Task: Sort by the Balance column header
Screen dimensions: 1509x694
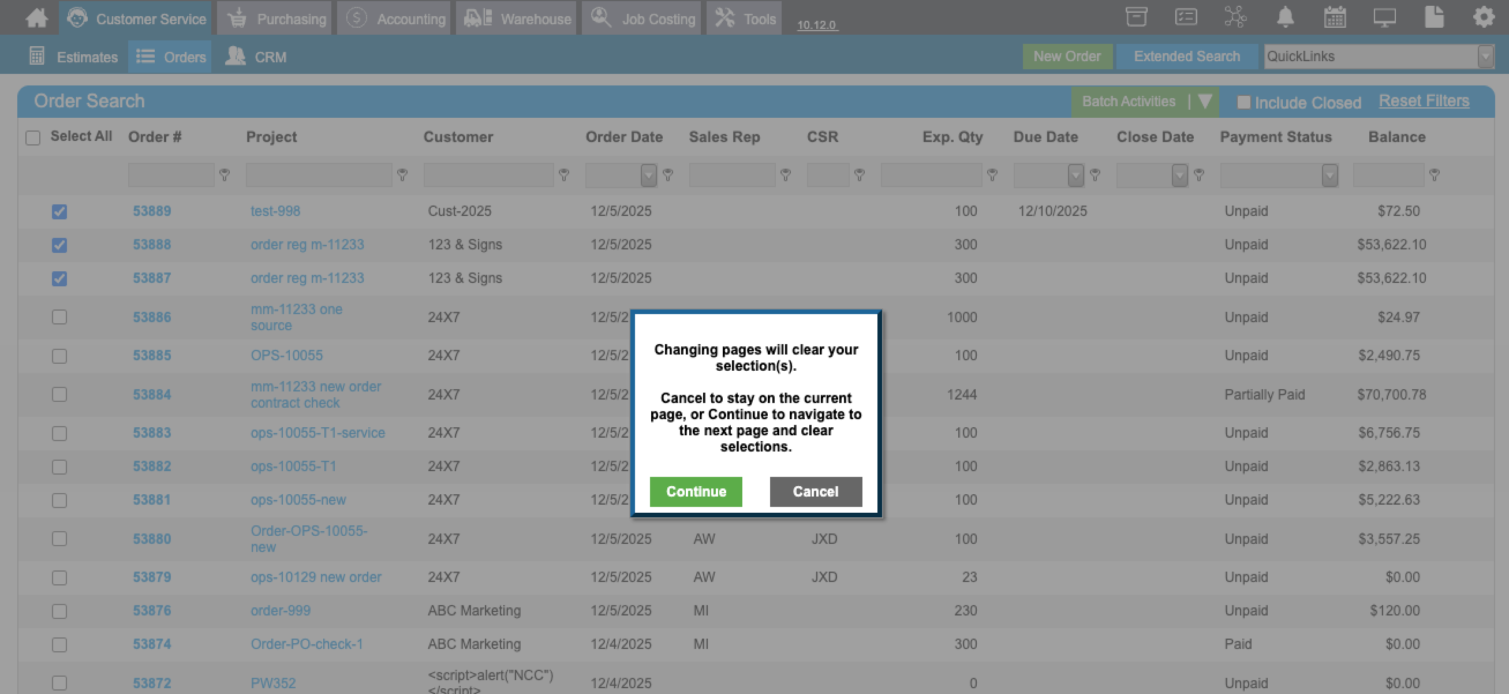Action: (x=1396, y=137)
